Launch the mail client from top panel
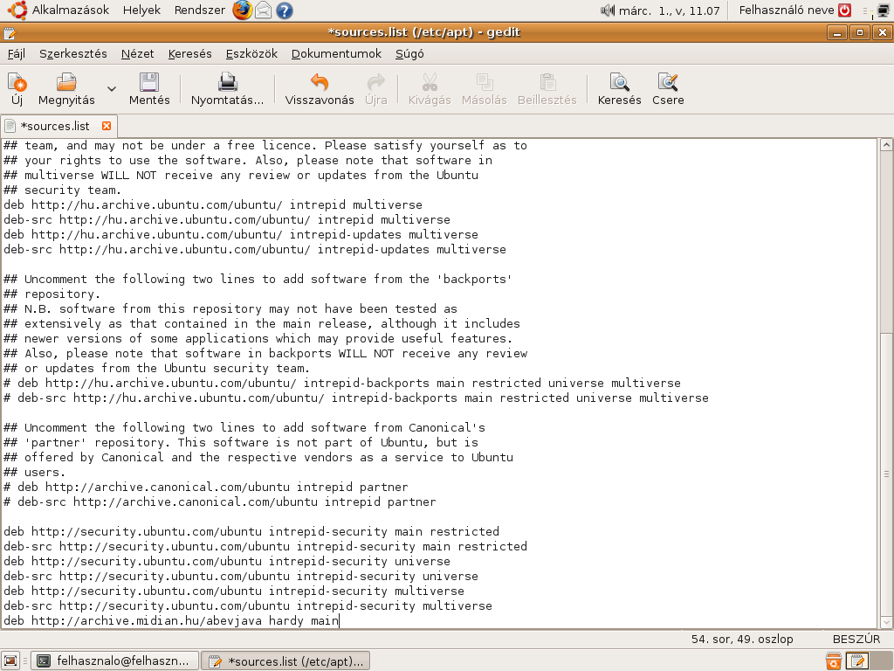Screen dimensions: 894x671 click(263, 10)
